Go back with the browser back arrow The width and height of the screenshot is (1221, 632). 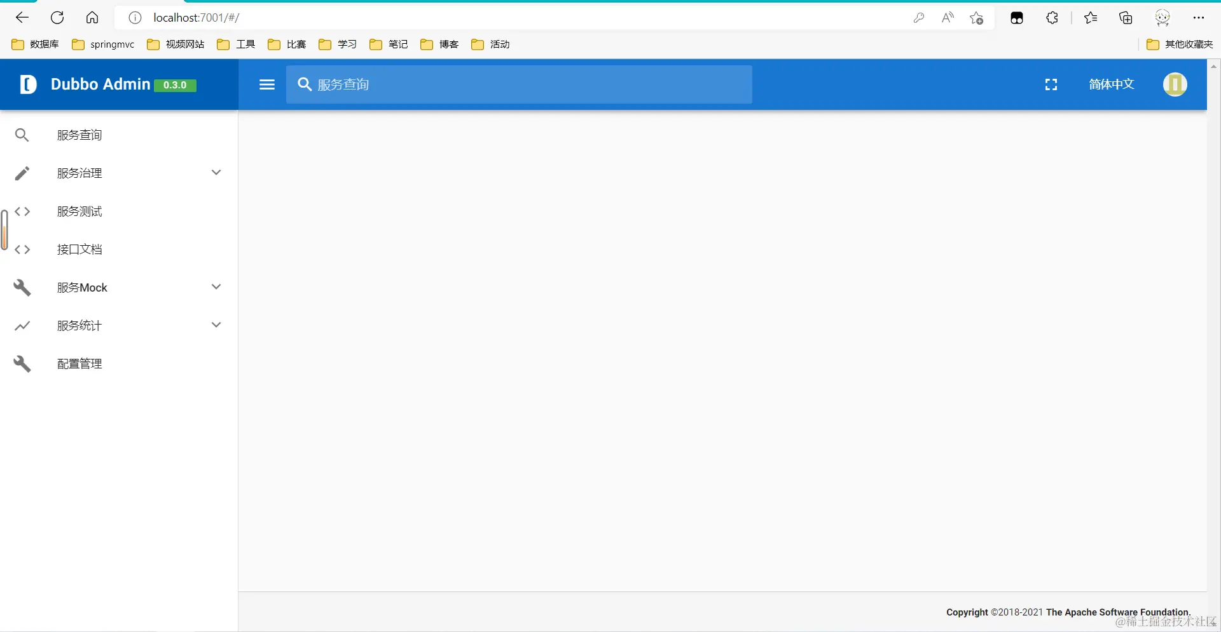click(22, 17)
